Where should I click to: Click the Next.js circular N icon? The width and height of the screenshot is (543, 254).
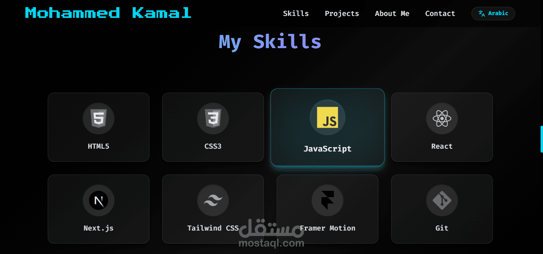point(99,200)
